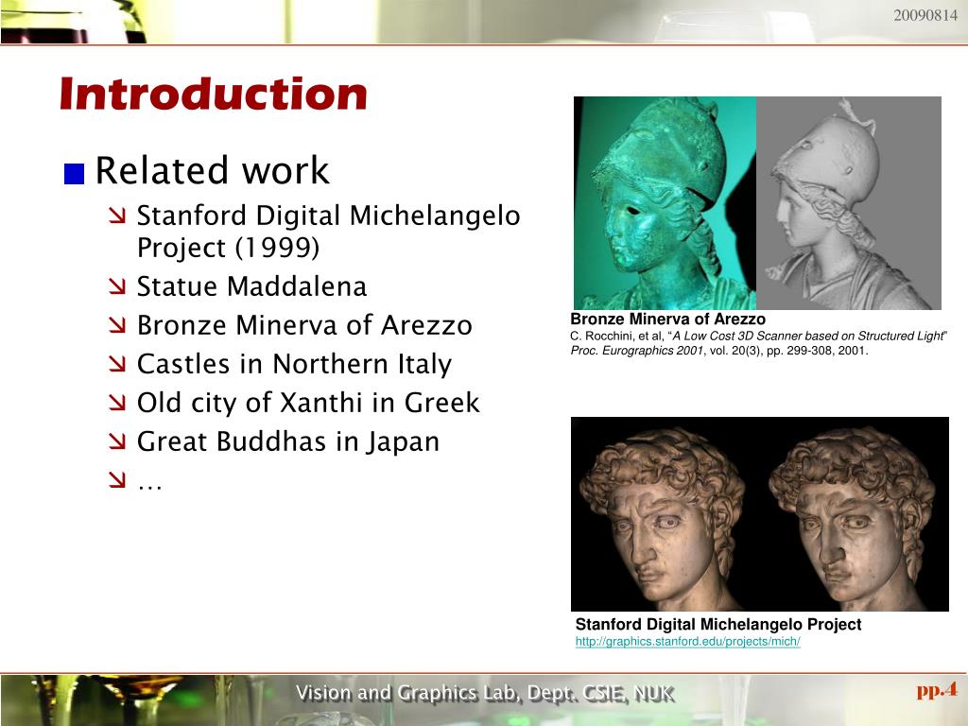Open the graphics.stanford.edu/projects/mich link
Image resolution: width=968 pixels, height=726 pixels.
[x=688, y=642]
